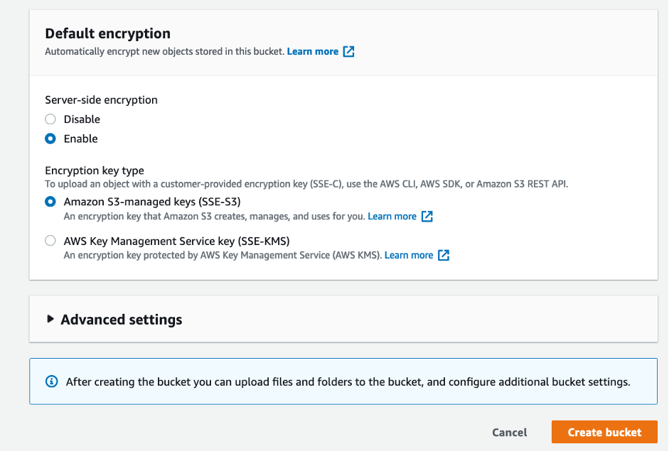669x451 pixels.
Task: Choose AWS Key Management Service key (SSE-KMS)
Action: point(50,240)
